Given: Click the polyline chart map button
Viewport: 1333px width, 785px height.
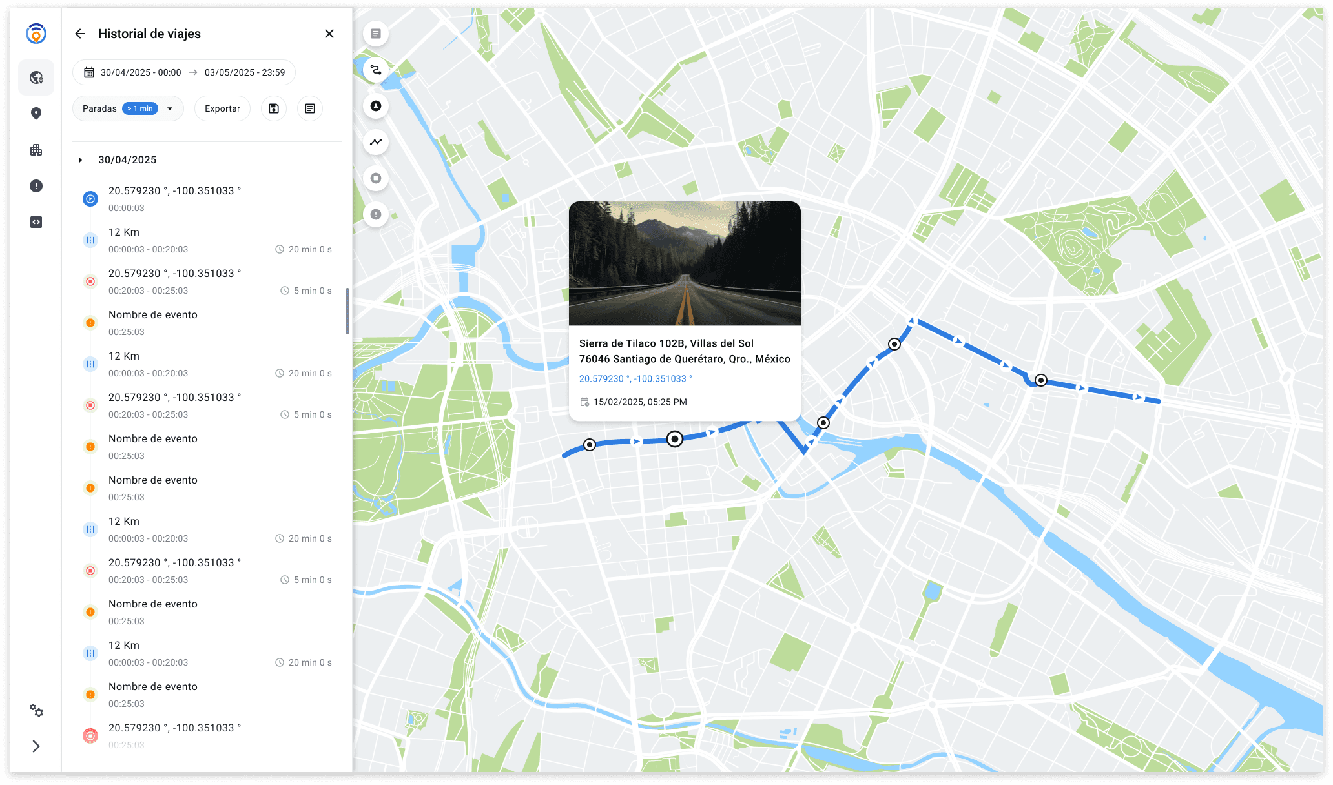Looking at the screenshot, I should click(376, 142).
